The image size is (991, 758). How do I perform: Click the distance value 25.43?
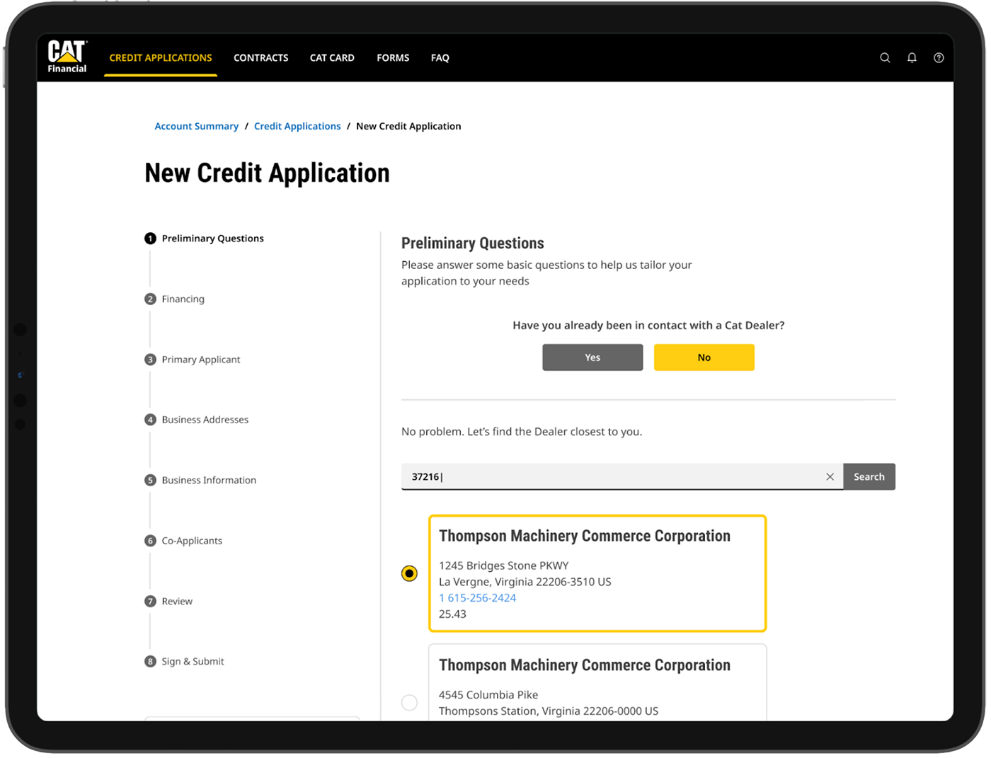point(452,614)
